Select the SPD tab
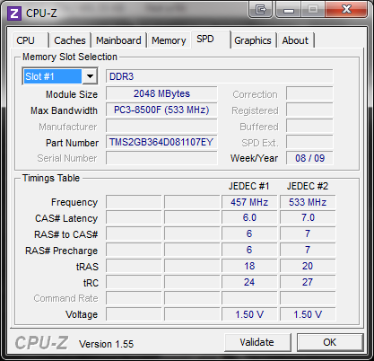This screenshot has height=361, width=374. [205, 39]
